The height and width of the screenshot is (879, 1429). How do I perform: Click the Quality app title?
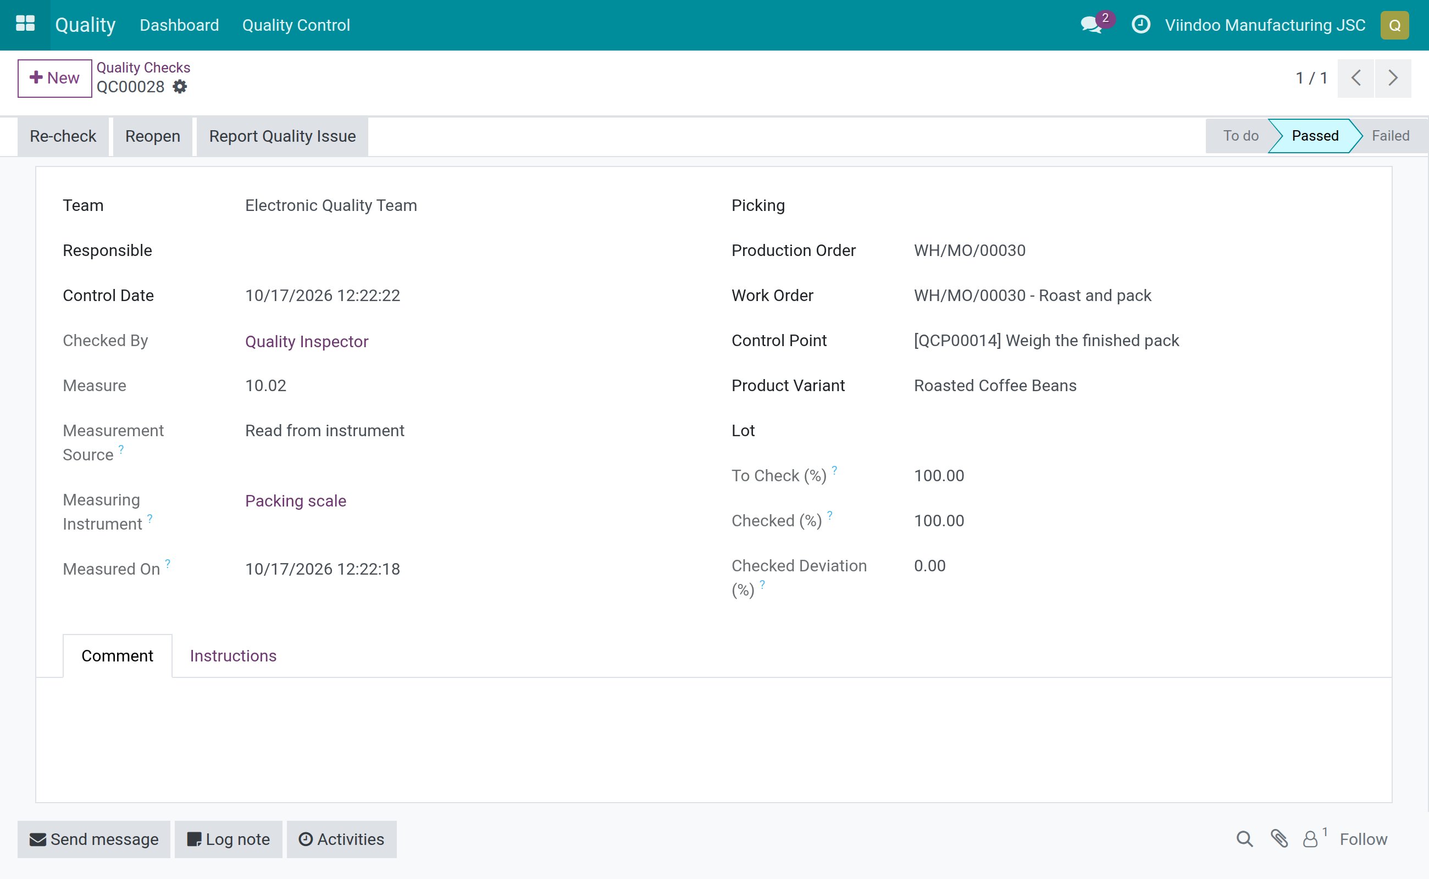[86, 25]
